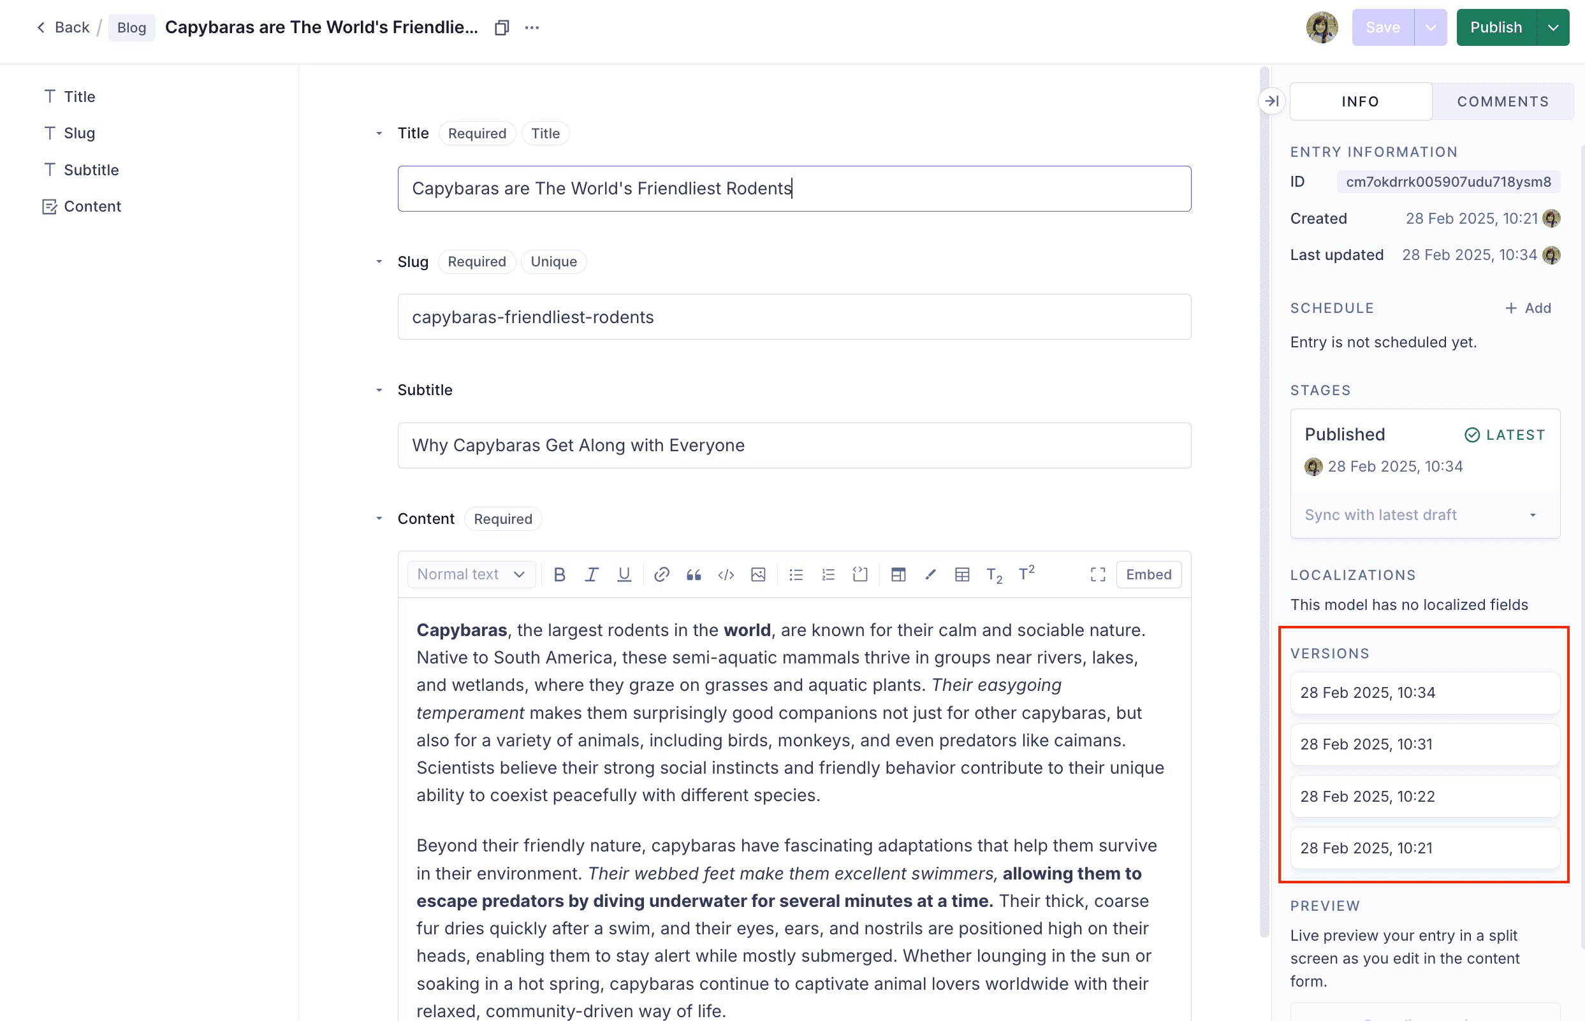Insert a link with the link icon

click(661, 574)
